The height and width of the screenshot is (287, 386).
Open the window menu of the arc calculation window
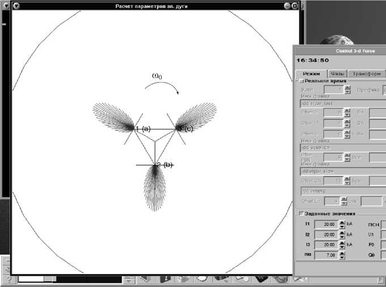click(16, 6)
